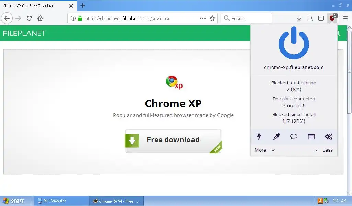Open Firefox hamburger menu
Screen dimensions: 352x206
point(345,18)
